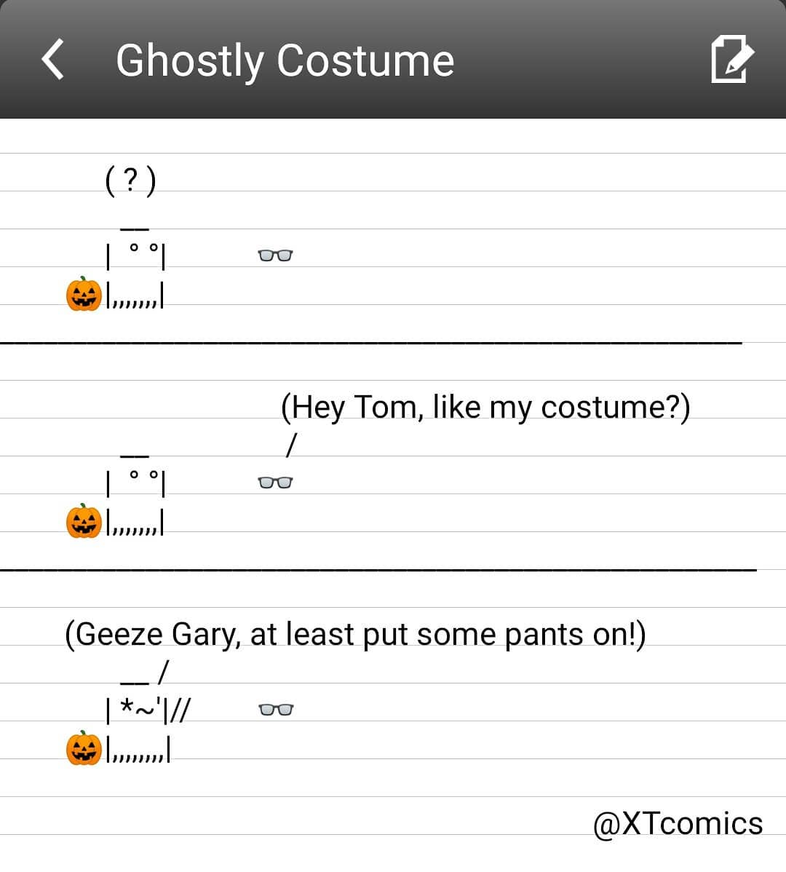Image resolution: width=786 pixels, height=872 pixels.
Task: Click the pumpkin emoji in second panel
Action: point(84,521)
